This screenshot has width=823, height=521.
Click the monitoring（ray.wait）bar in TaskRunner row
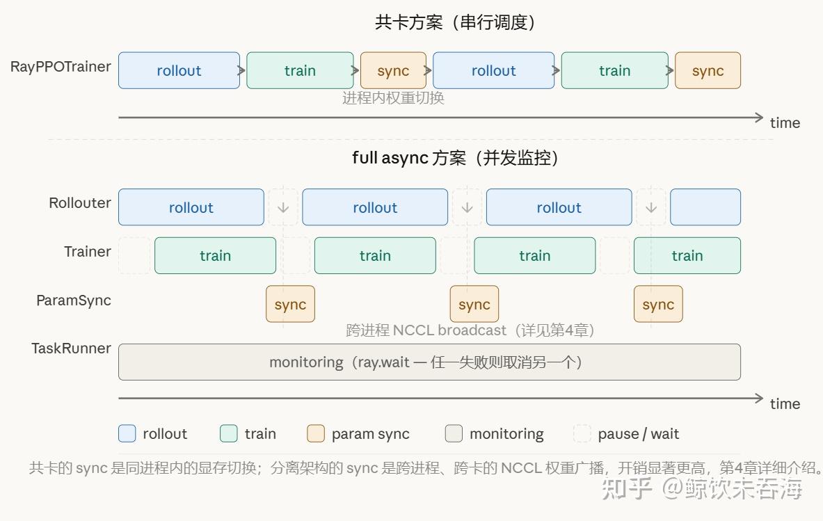click(x=429, y=362)
